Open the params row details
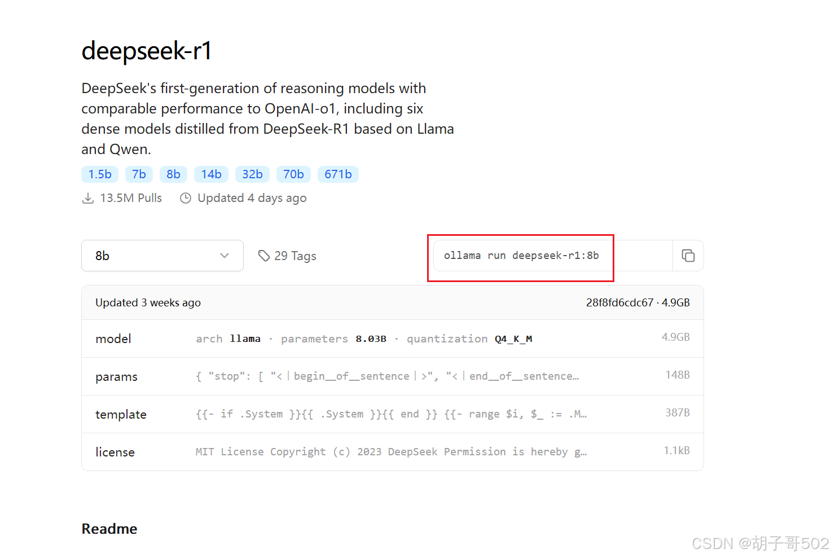This screenshot has width=831, height=558. [x=393, y=376]
